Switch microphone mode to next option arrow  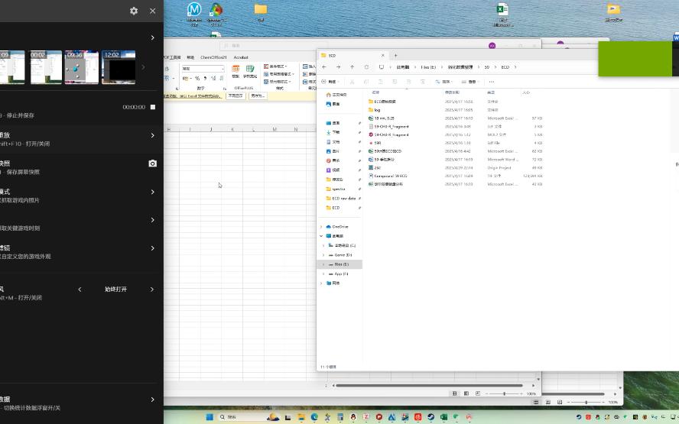[x=152, y=289]
